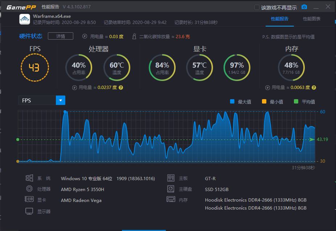Click the second Hoodisk DDR4-2666 8GB entry

point(256,208)
